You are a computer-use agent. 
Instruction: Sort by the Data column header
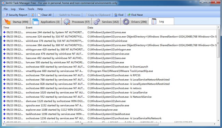[151, 28]
